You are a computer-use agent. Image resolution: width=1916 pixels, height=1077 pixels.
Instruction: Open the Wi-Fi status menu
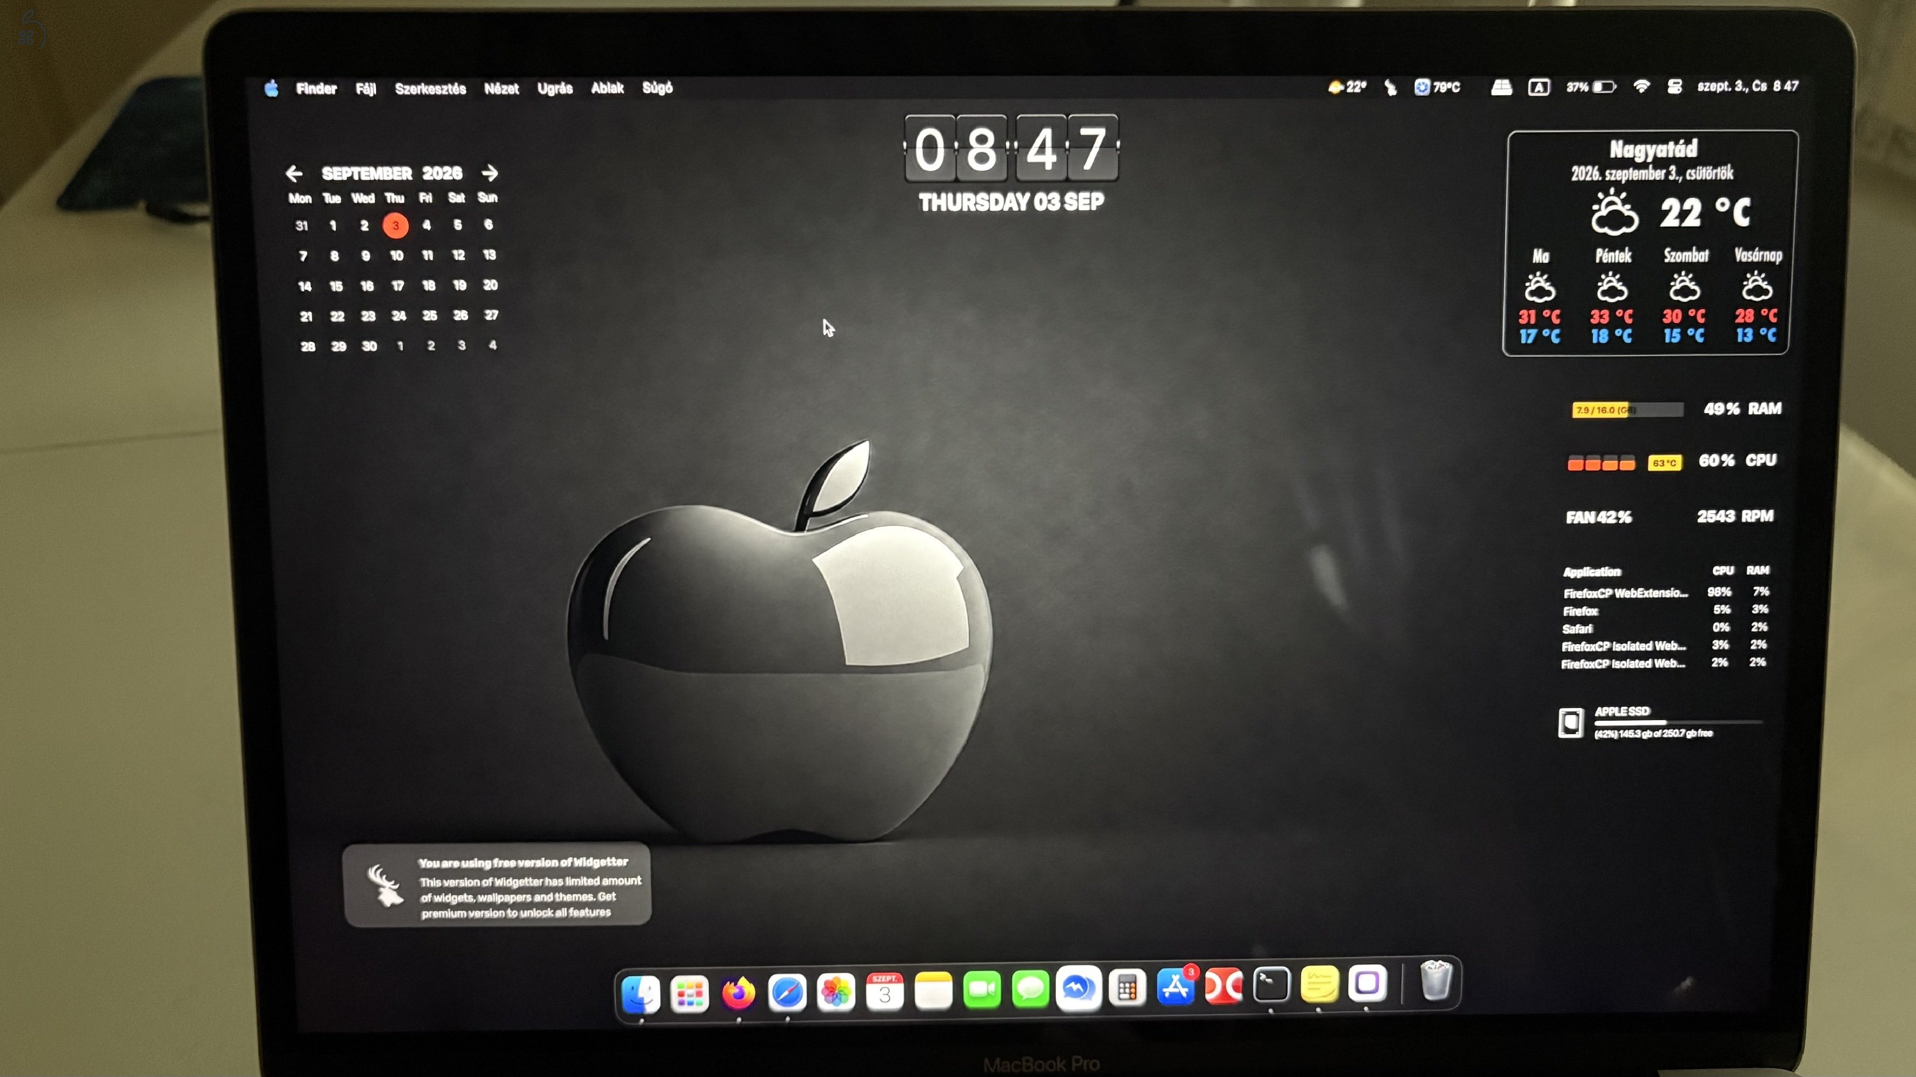click(x=1641, y=86)
